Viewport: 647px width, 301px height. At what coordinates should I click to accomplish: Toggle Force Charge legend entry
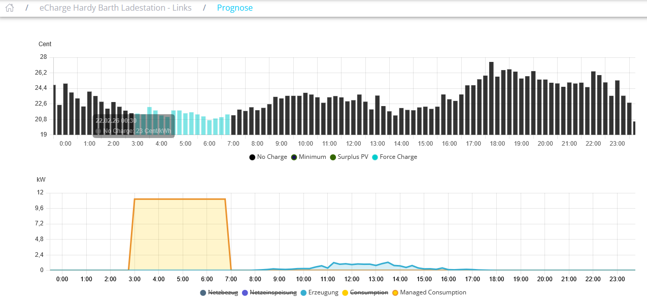click(398, 157)
